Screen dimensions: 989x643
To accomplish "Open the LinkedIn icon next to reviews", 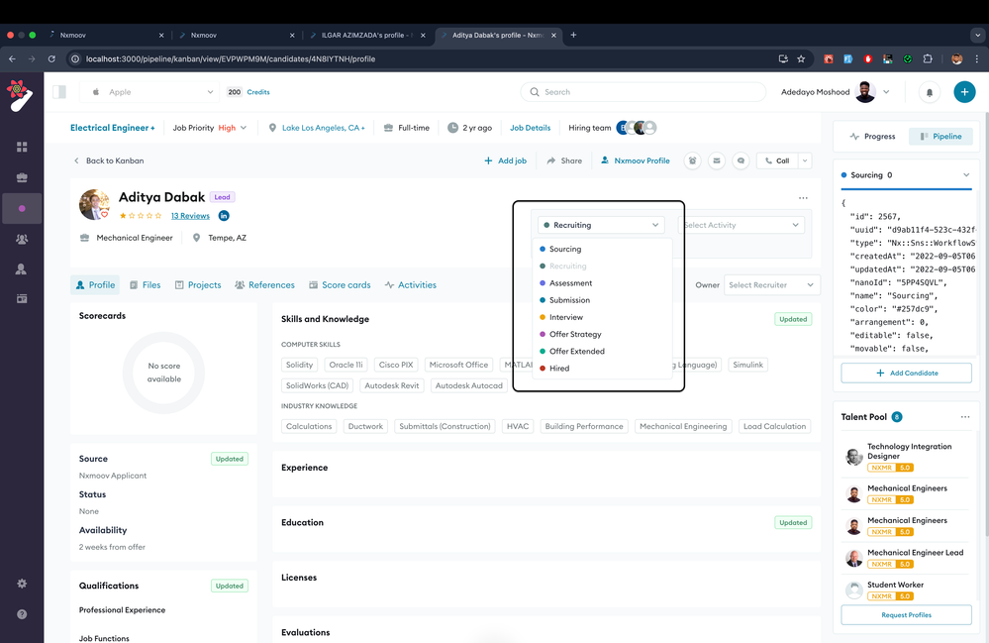I will point(224,216).
